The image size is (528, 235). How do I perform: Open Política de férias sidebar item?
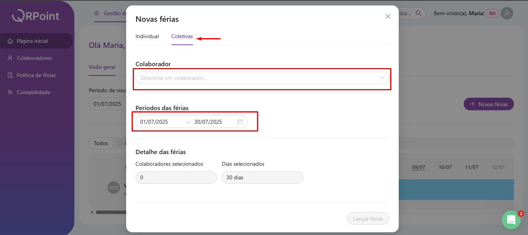pyautogui.click(x=36, y=75)
